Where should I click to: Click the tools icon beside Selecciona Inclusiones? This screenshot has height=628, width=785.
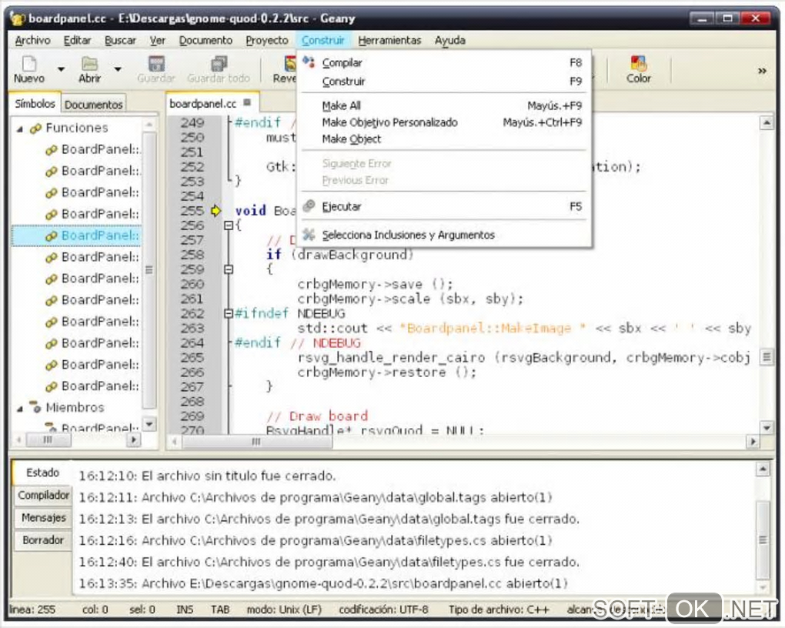[x=309, y=234]
